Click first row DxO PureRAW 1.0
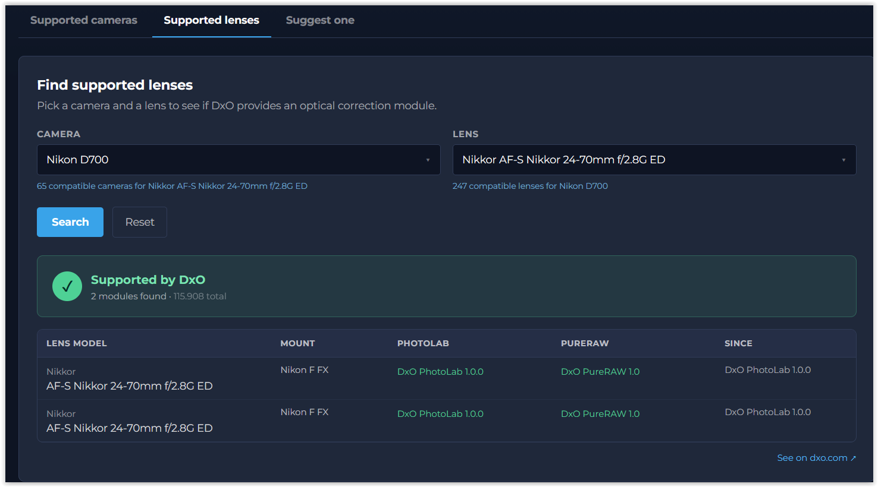 click(x=600, y=372)
